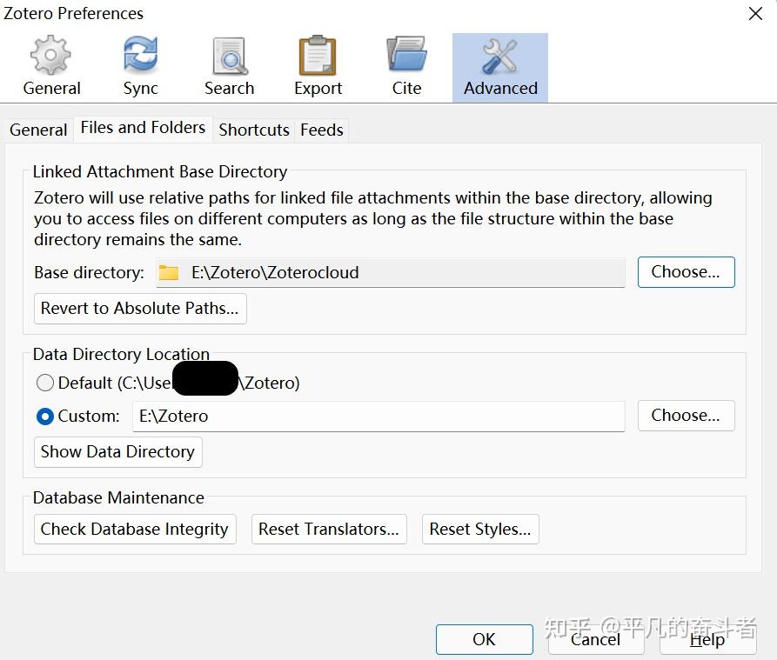Switch to the Feeds tab
777x660 pixels.
pos(321,130)
